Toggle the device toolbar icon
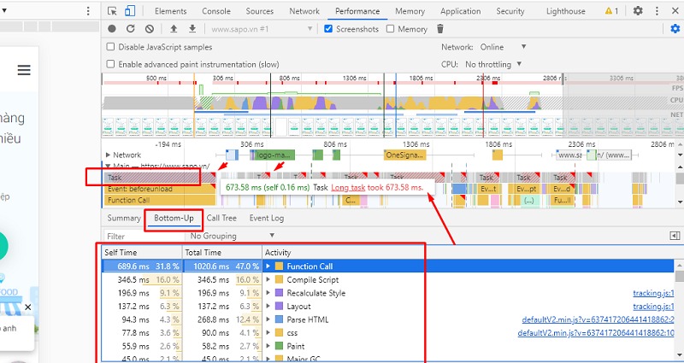This screenshot has width=684, height=363. (130, 11)
